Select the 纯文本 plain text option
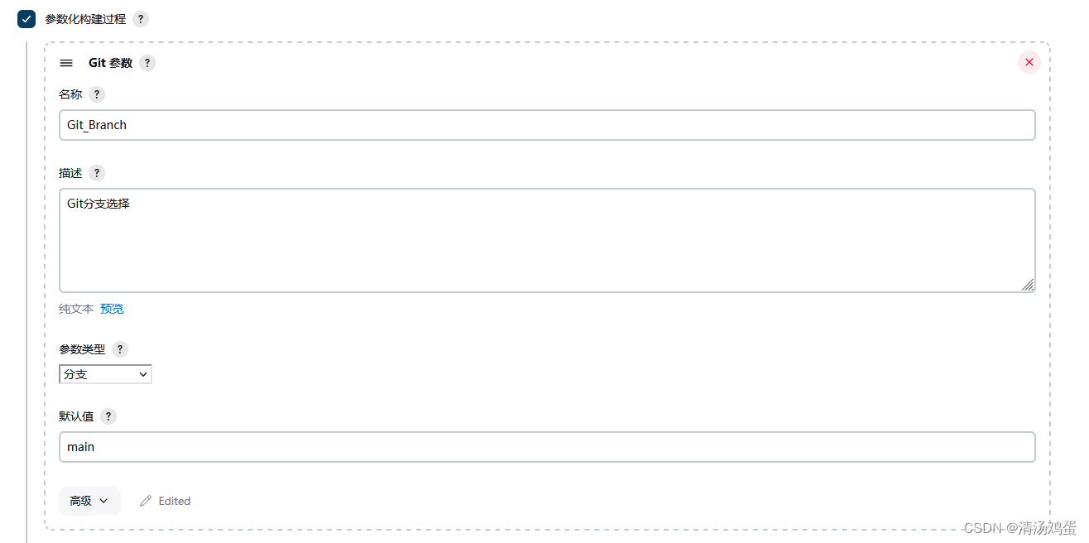Screen dimensions: 1089x543 (x=76, y=309)
